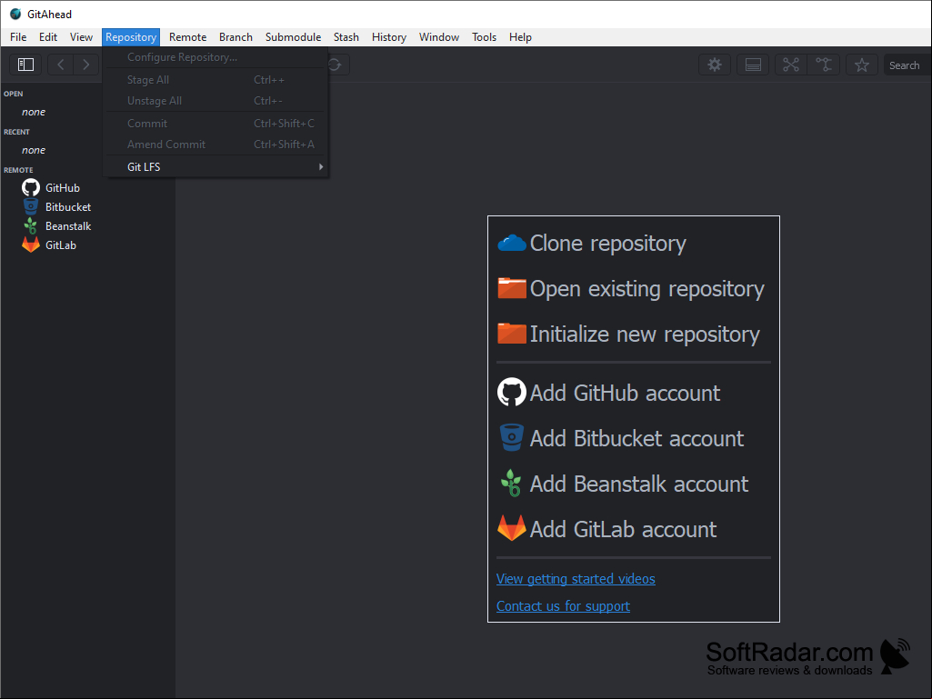Select the Git LFS menu entry

215,166
